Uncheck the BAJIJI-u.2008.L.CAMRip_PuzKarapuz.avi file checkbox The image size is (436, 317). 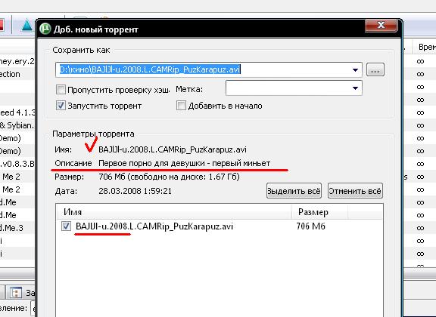tap(66, 226)
